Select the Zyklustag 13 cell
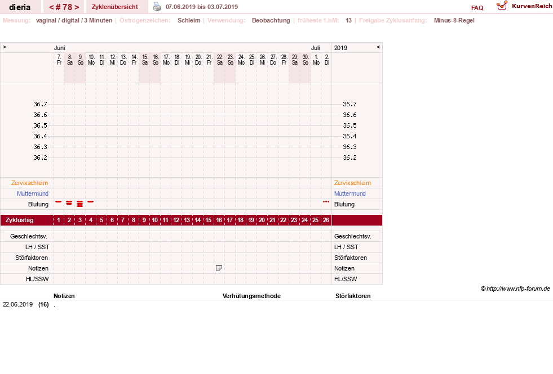The image size is (553, 374). click(x=187, y=220)
